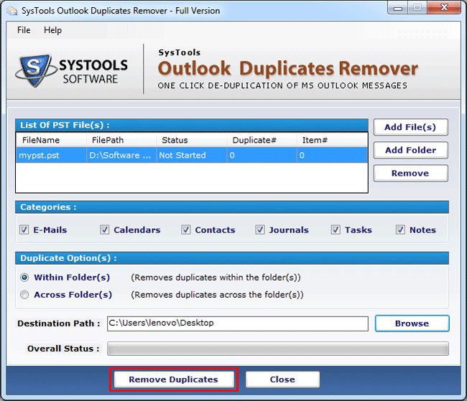Uncheck the E-Mails category checkbox
The image size is (467, 401).
click(x=24, y=230)
